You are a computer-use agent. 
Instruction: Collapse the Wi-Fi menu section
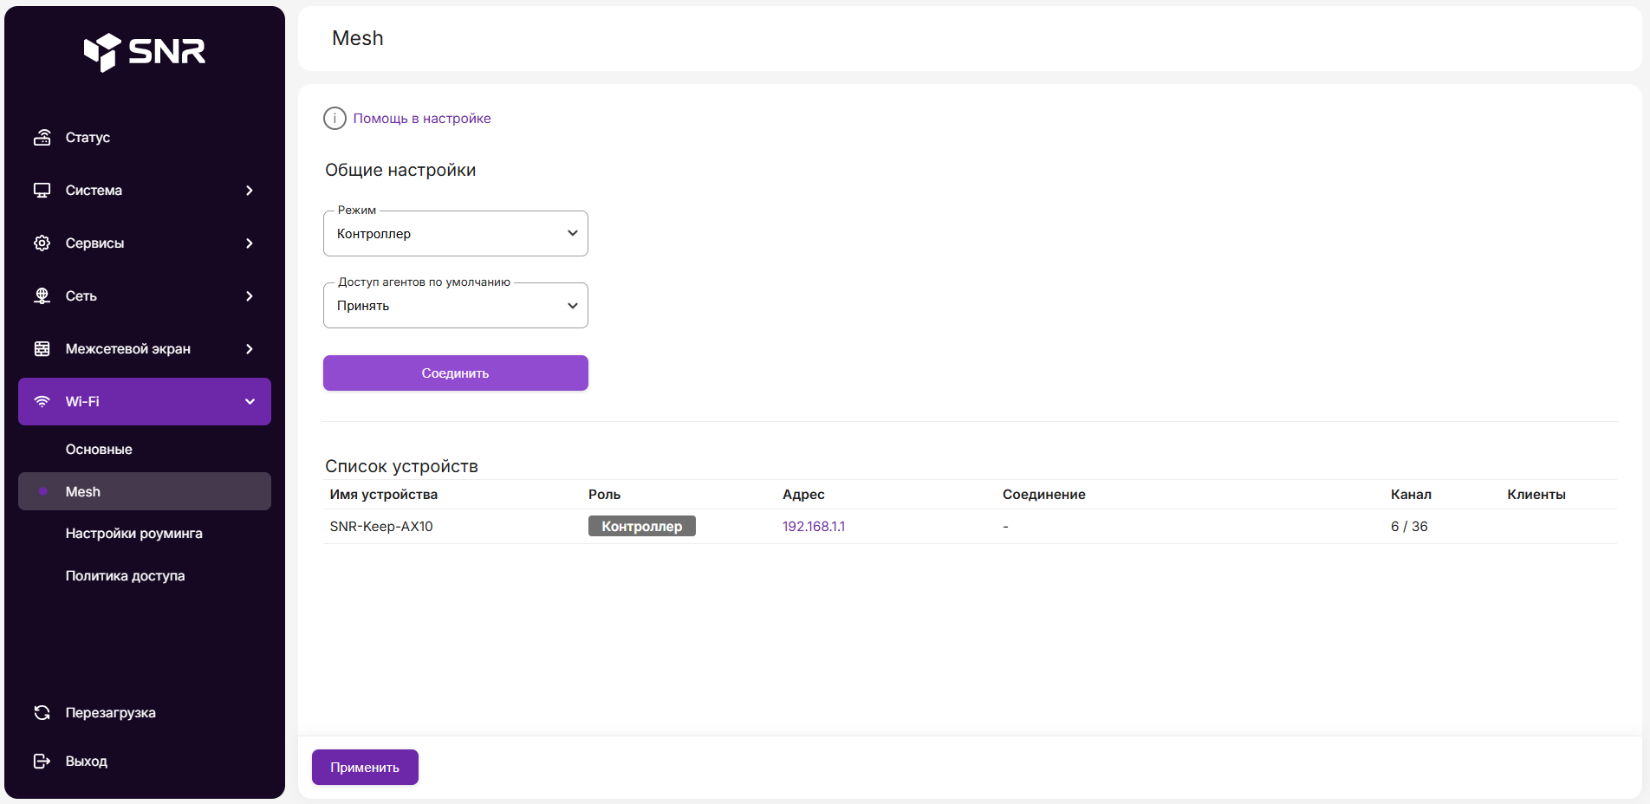click(x=250, y=402)
